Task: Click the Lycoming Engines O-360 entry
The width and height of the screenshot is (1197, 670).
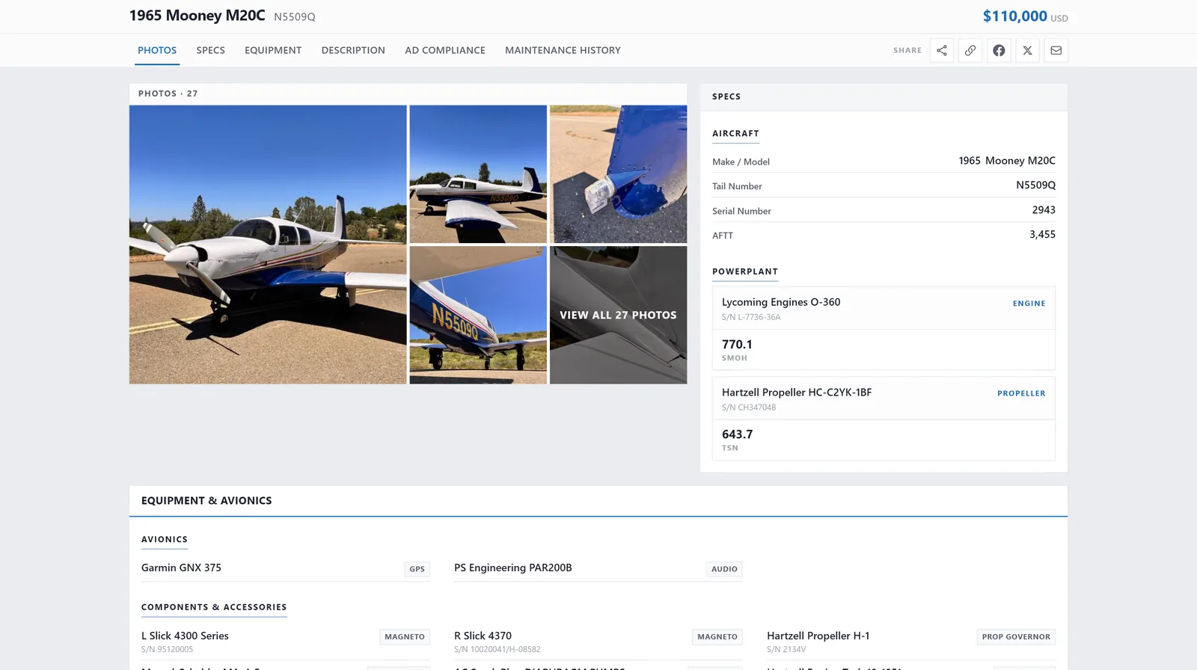Action: pyautogui.click(x=781, y=302)
